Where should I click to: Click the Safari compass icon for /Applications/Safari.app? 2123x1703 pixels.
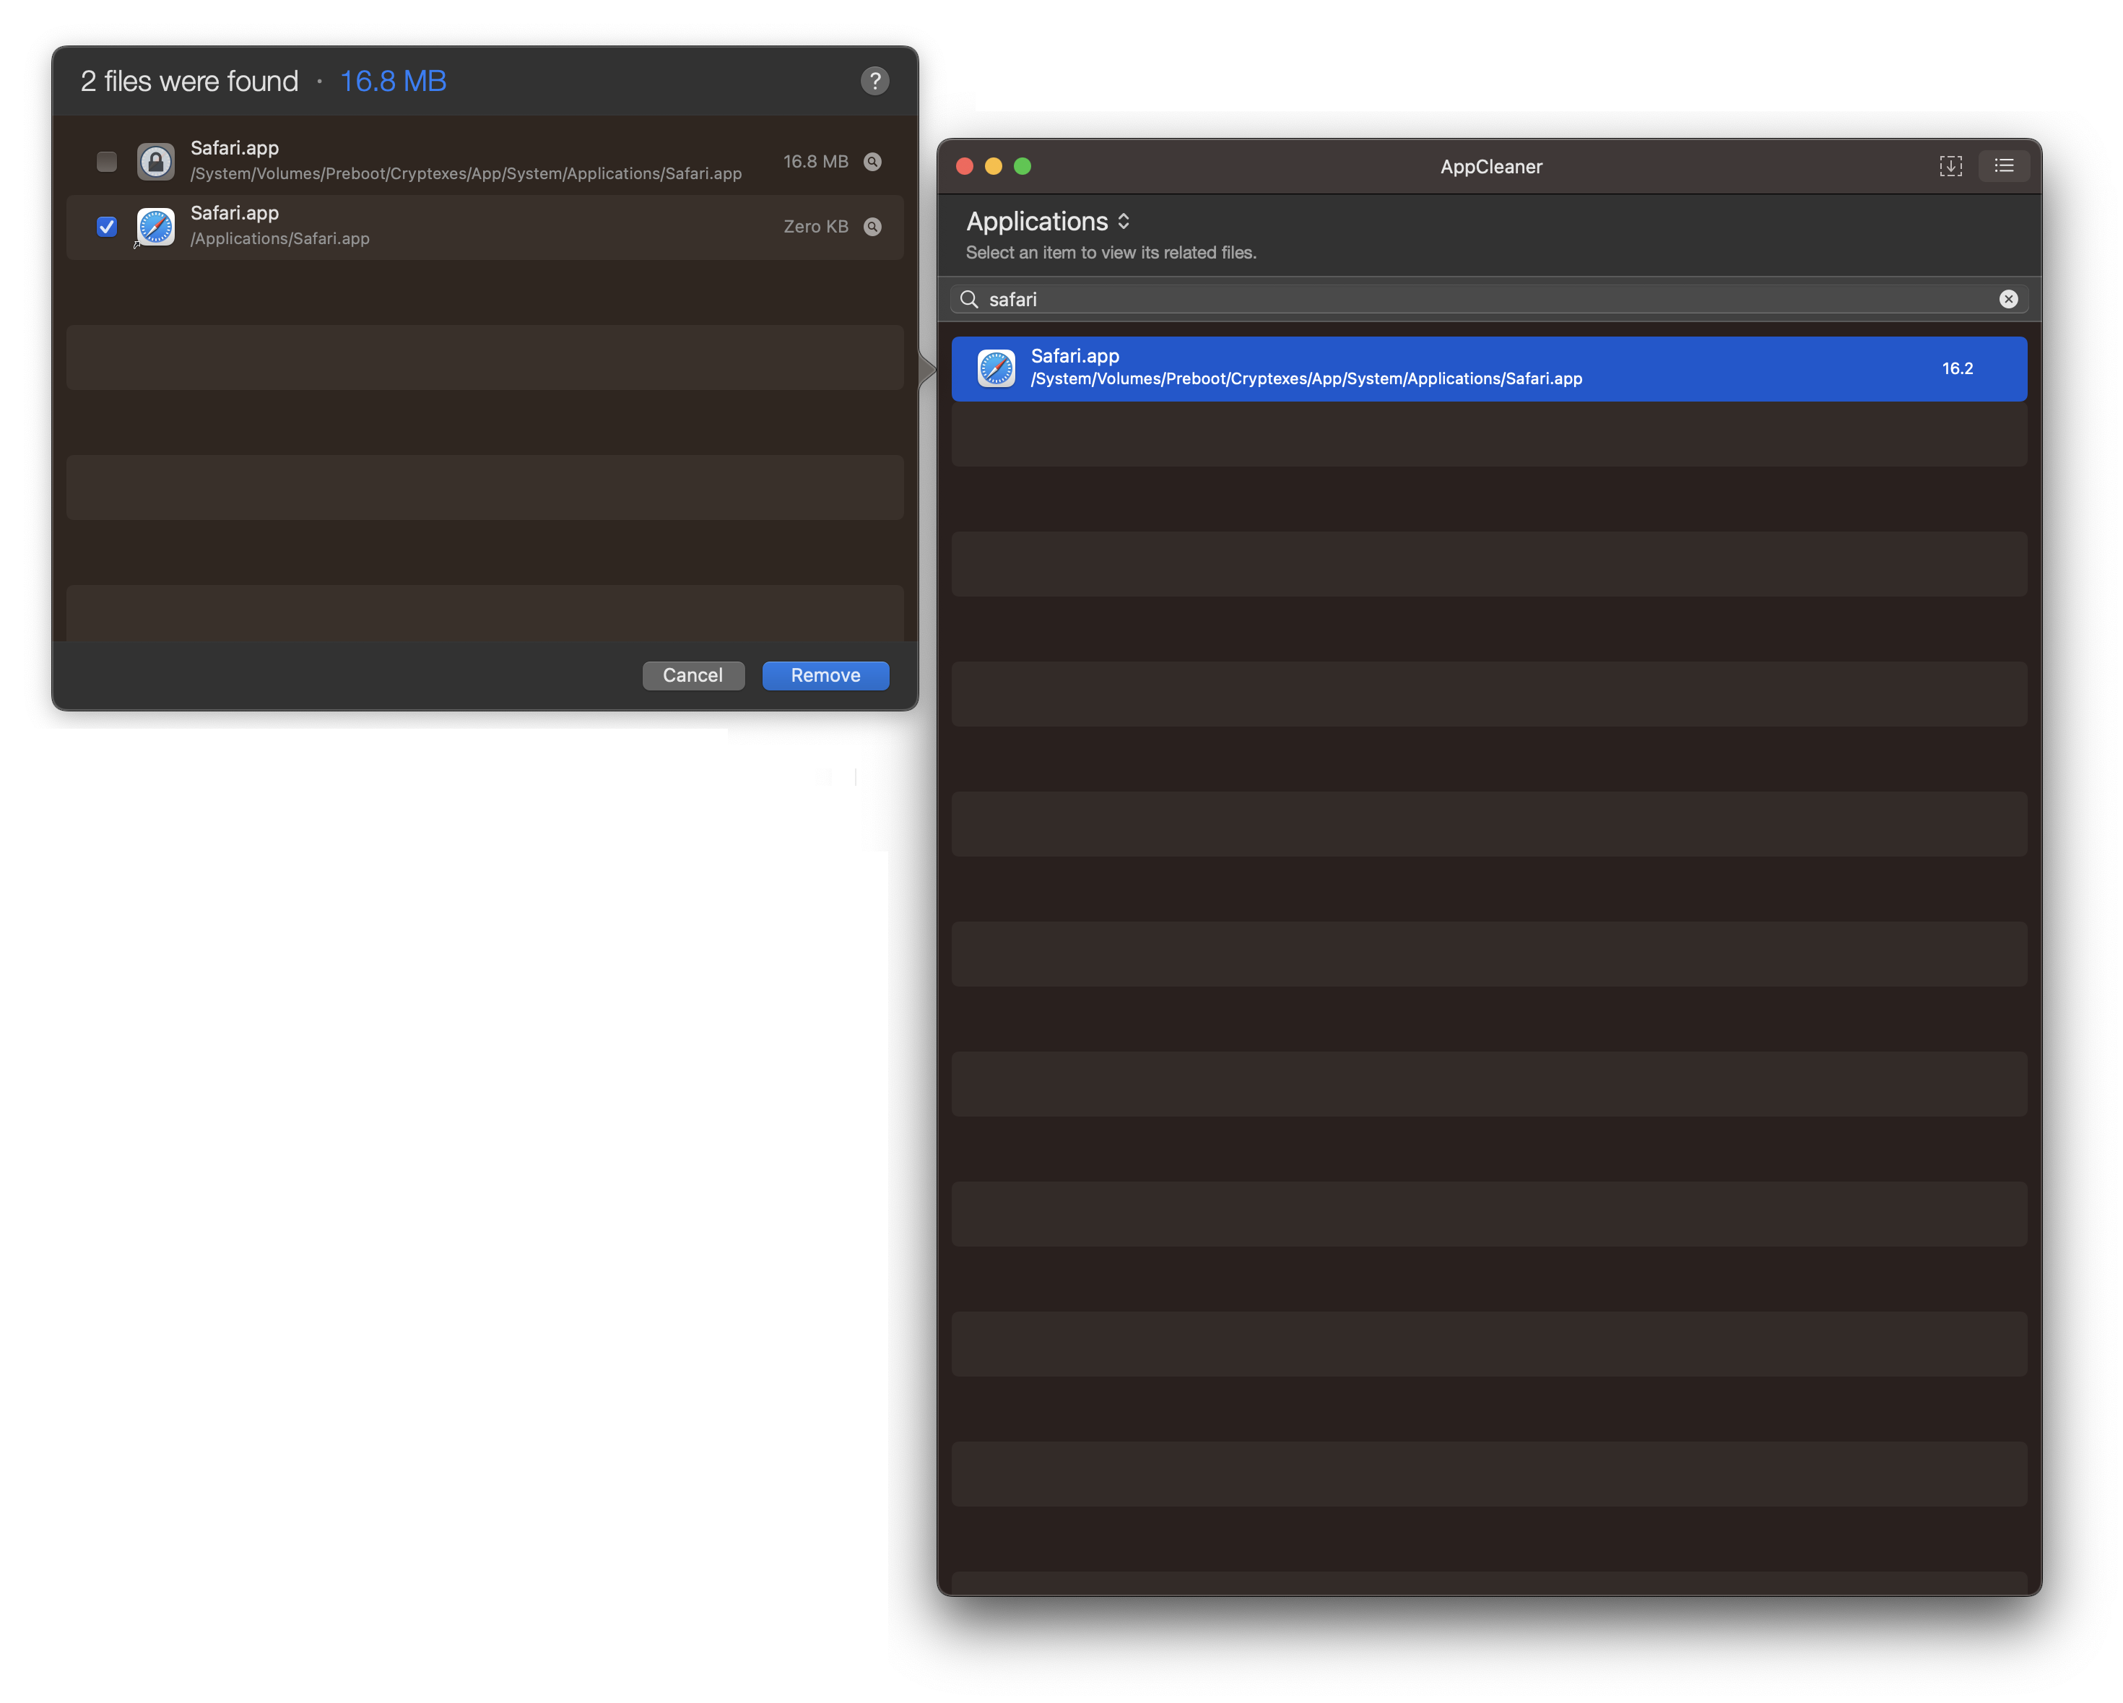155,227
